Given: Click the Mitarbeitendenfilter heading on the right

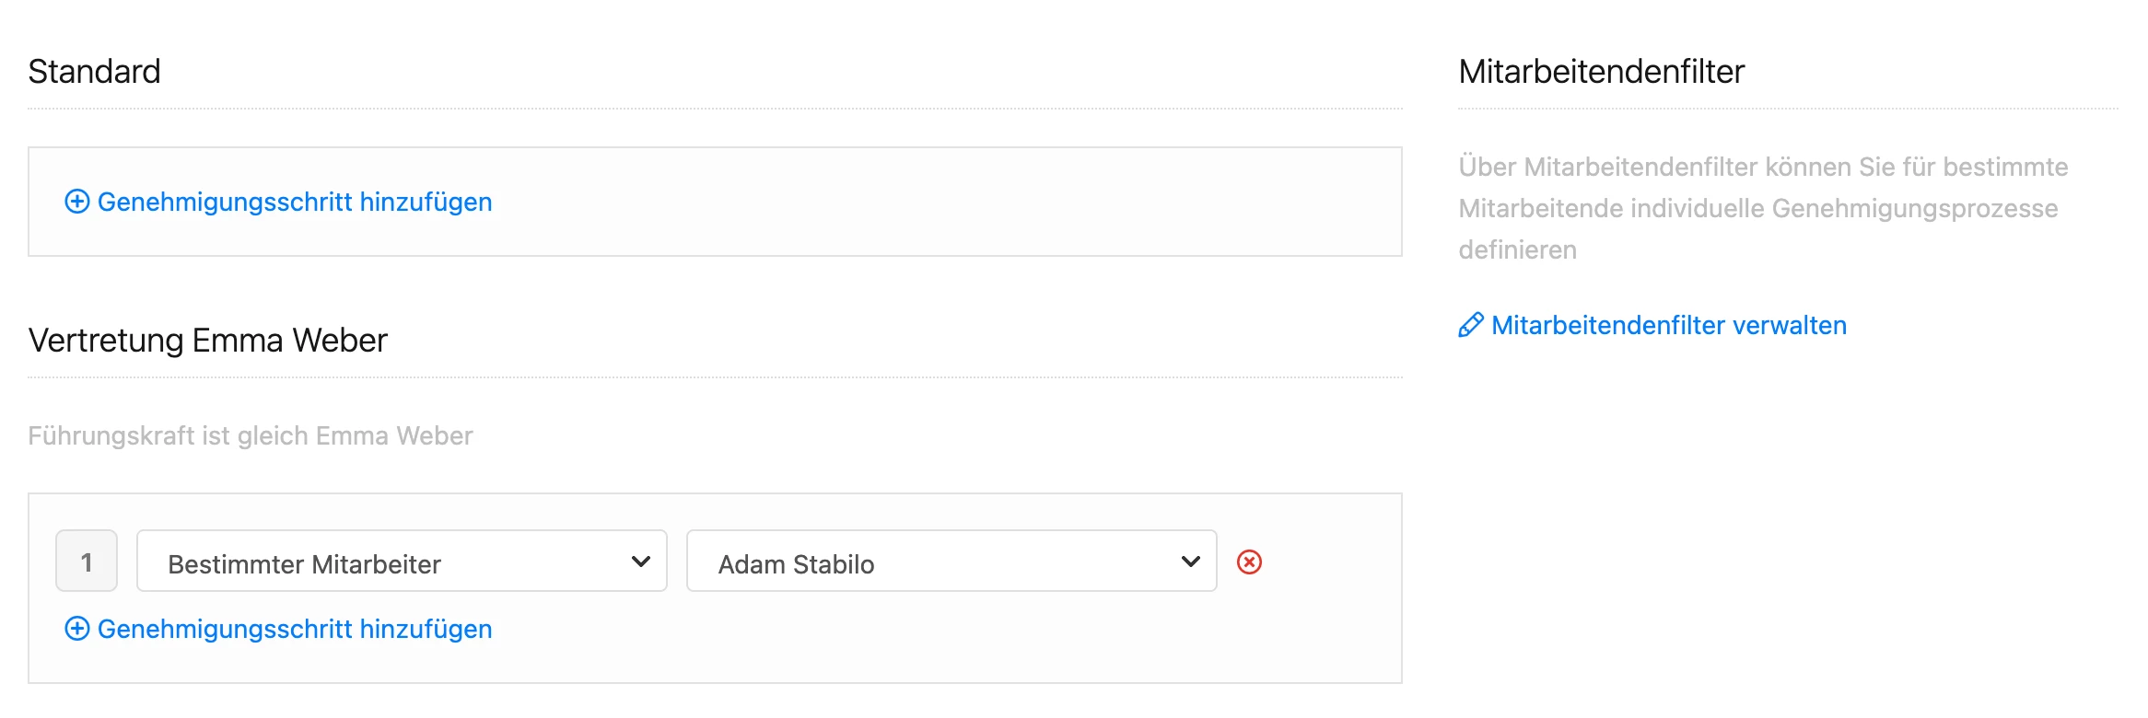Looking at the screenshot, I should (1601, 72).
